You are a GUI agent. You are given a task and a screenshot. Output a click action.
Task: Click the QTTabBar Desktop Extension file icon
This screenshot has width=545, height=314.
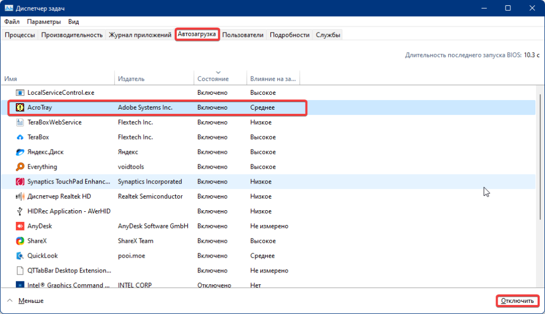tap(20, 270)
